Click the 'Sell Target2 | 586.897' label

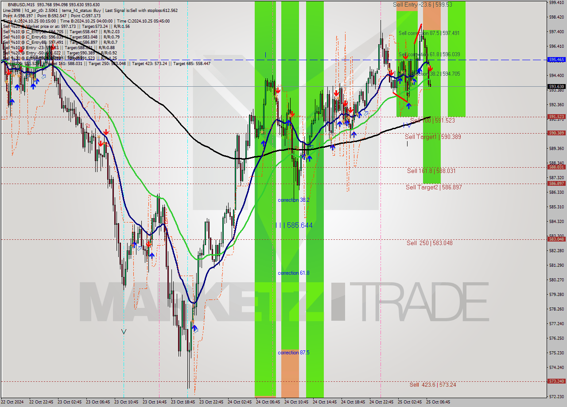[434, 188]
